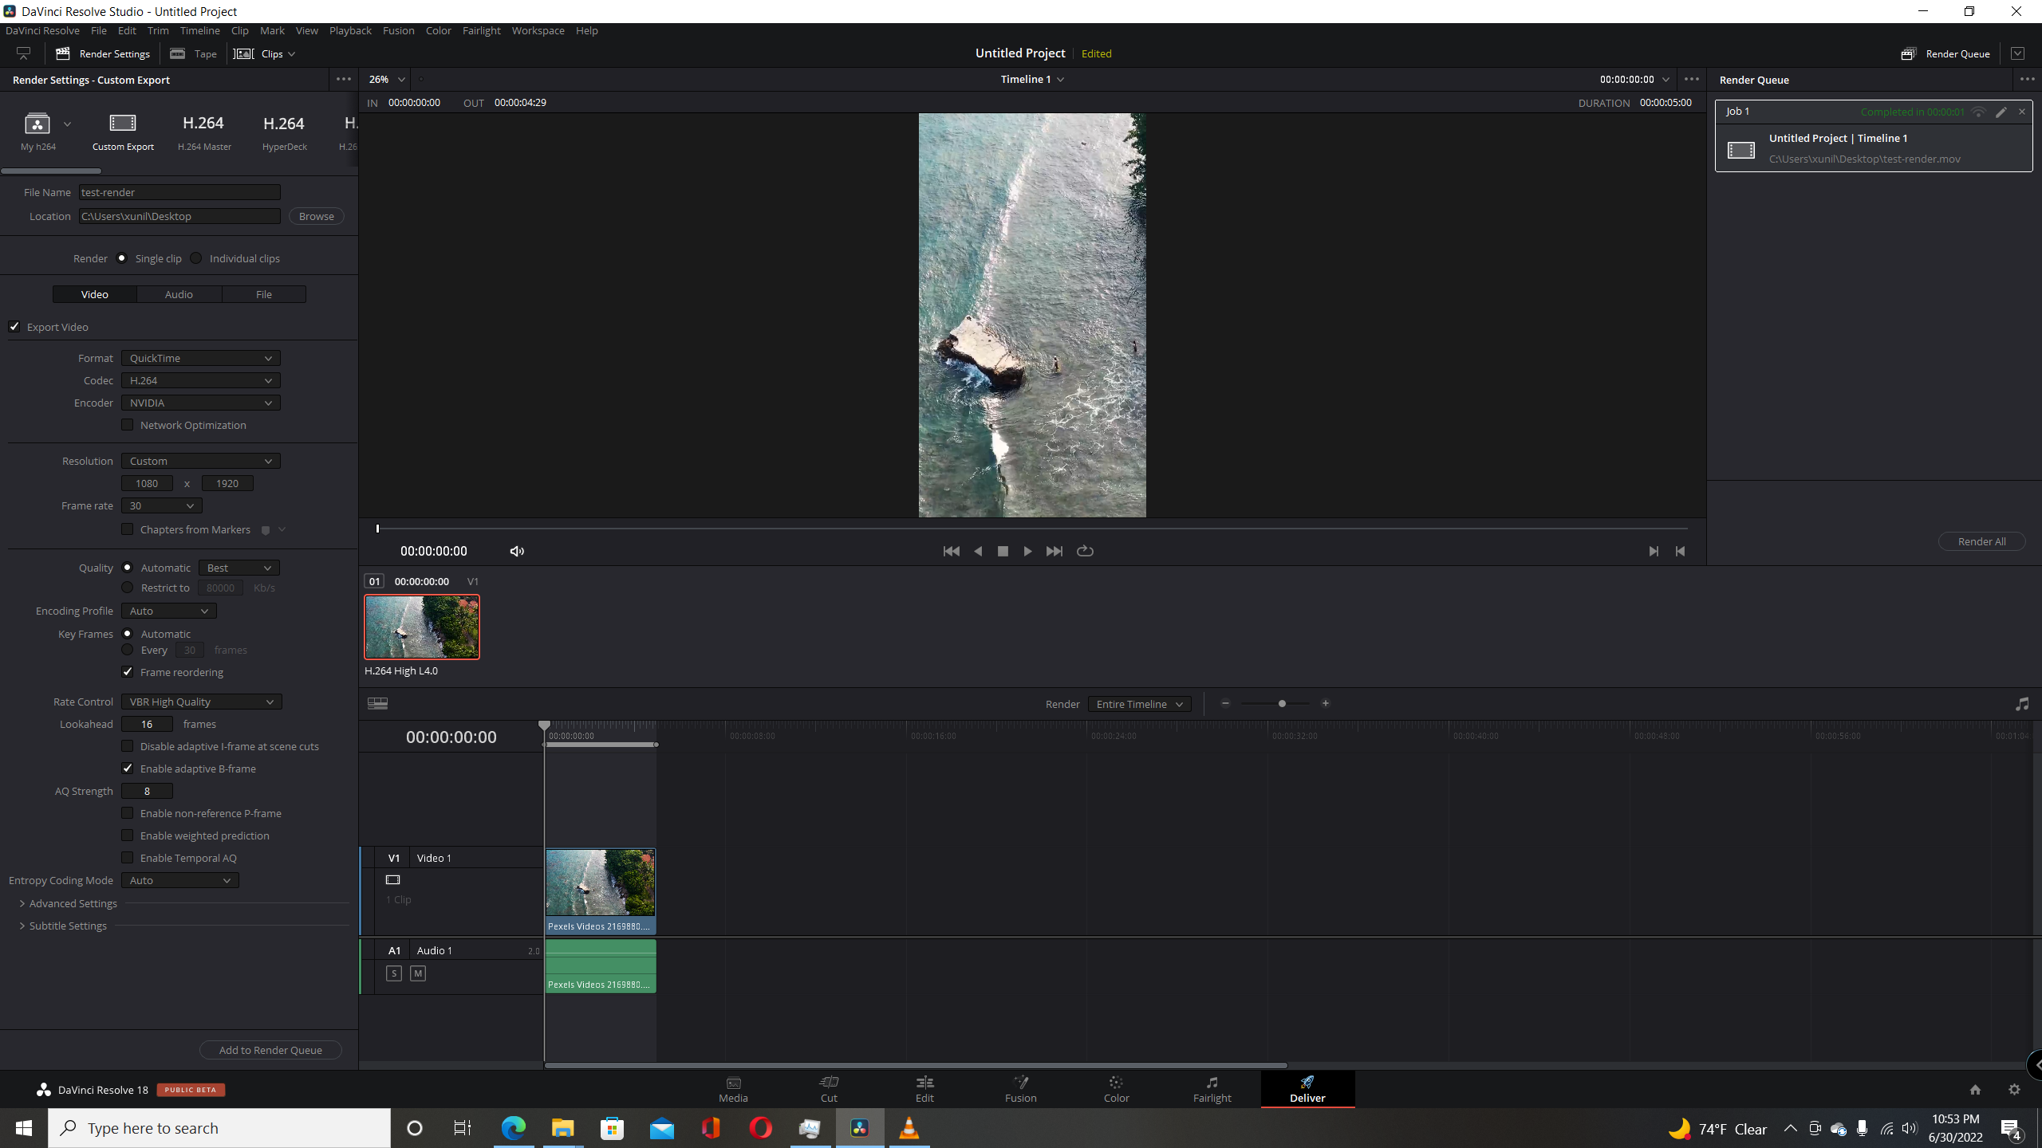Remove Job 1 from the render queue

tap(2022, 112)
